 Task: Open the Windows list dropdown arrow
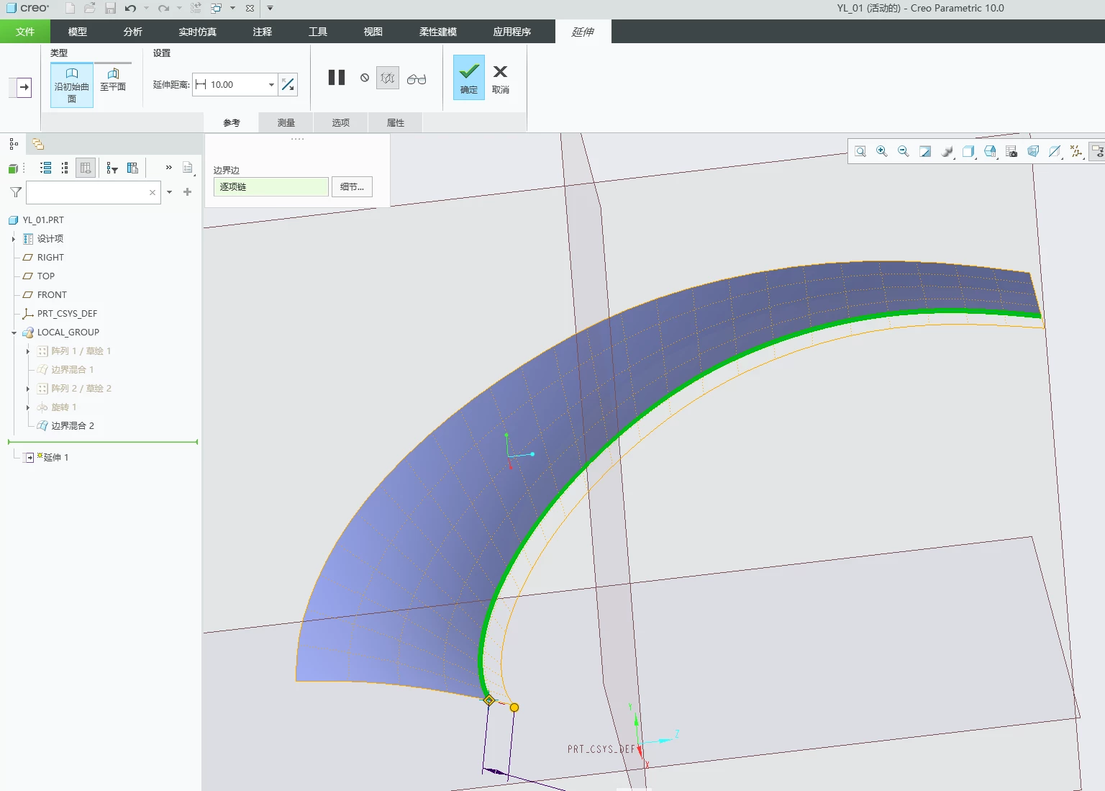232,8
